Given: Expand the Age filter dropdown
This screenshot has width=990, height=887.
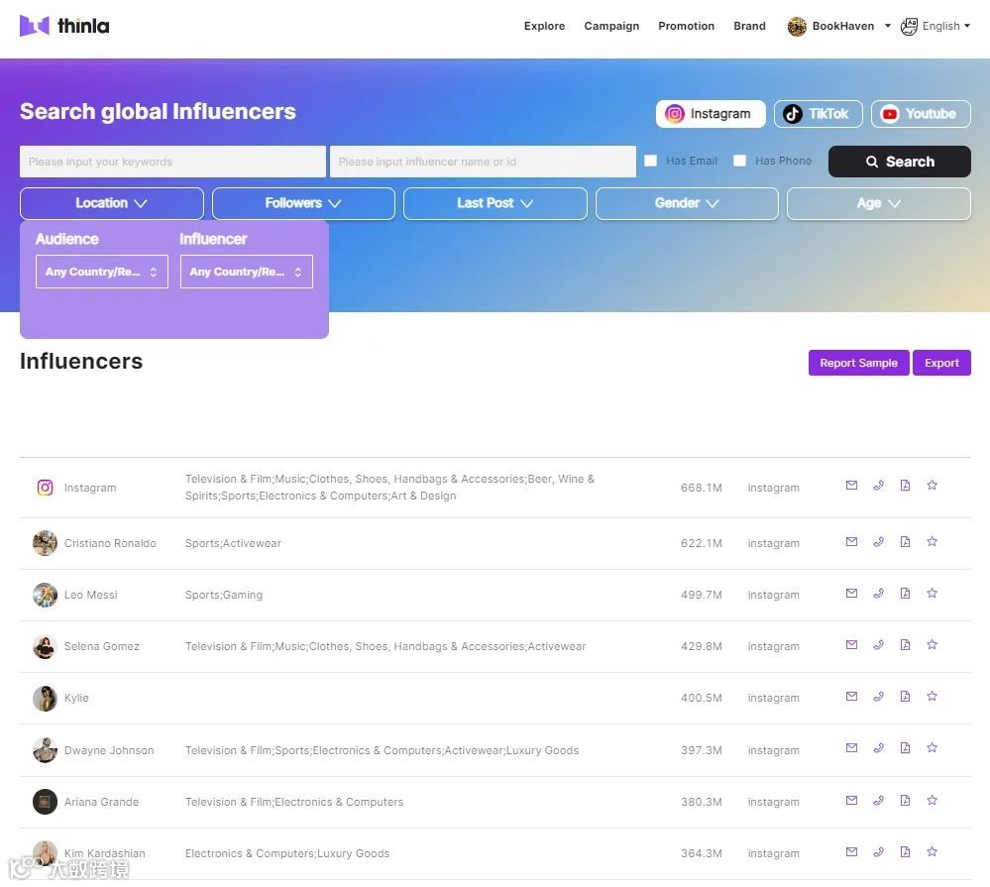Looking at the screenshot, I should (879, 203).
